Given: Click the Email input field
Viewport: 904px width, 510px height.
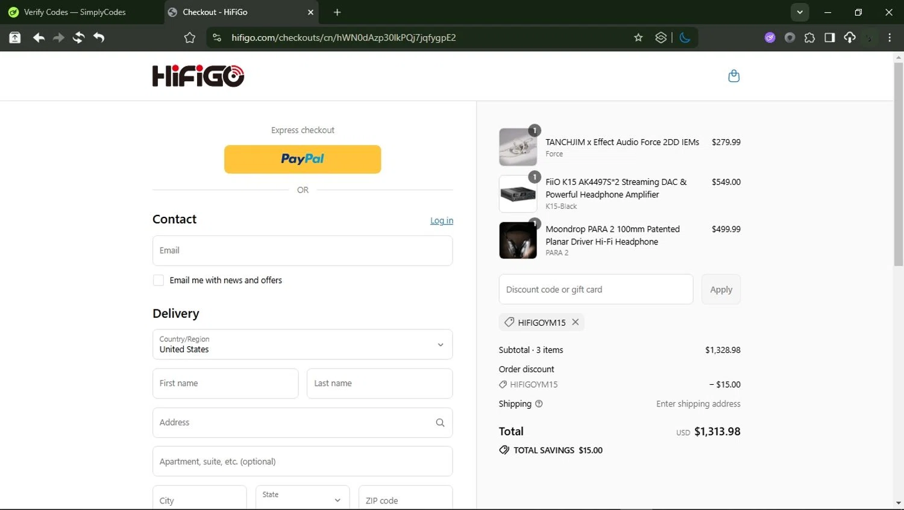Looking at the screenshot, I should tap(303, 250).
